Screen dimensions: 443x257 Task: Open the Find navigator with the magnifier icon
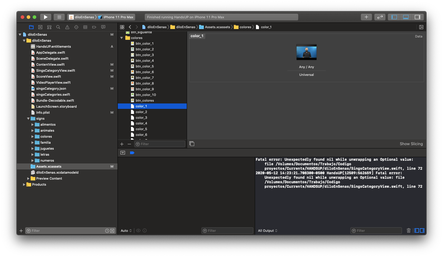click(x=58, y=27)
